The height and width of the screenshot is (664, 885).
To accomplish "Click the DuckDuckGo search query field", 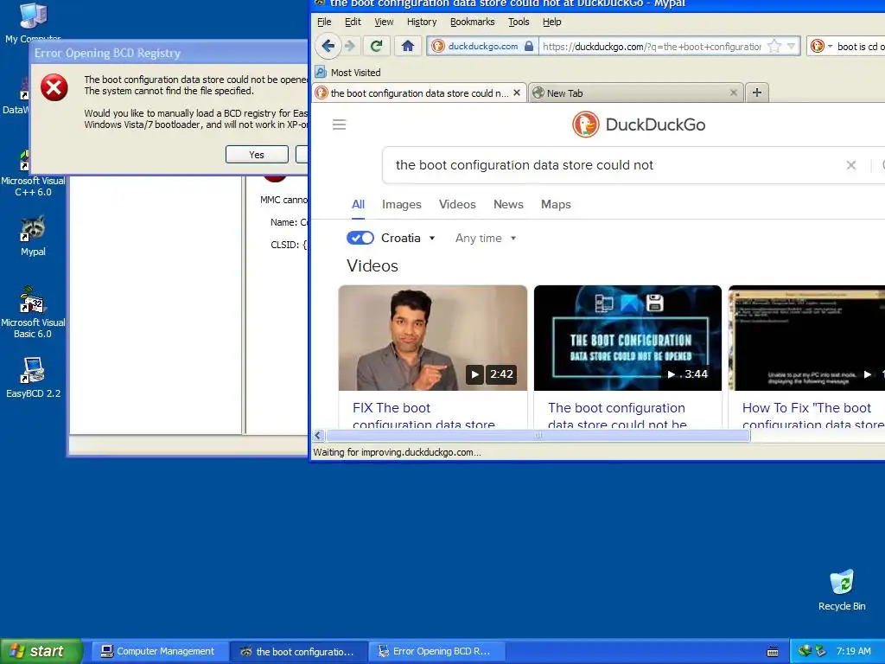I will tap(615, 165).
